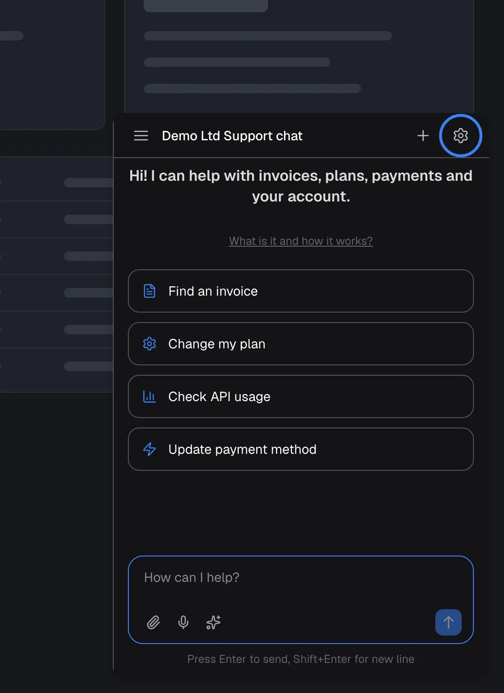
Task: Open the What is it and how it works link
Action: pyautogui.click(x=301, y=241)
